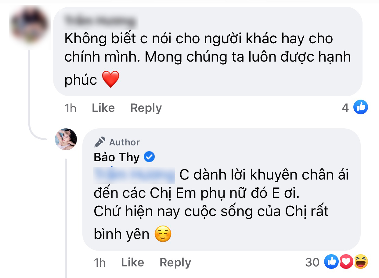The height and width of the screenshot is (278, 379).
Task: Reply to Bảo Thy's comment
Action: 175,262
